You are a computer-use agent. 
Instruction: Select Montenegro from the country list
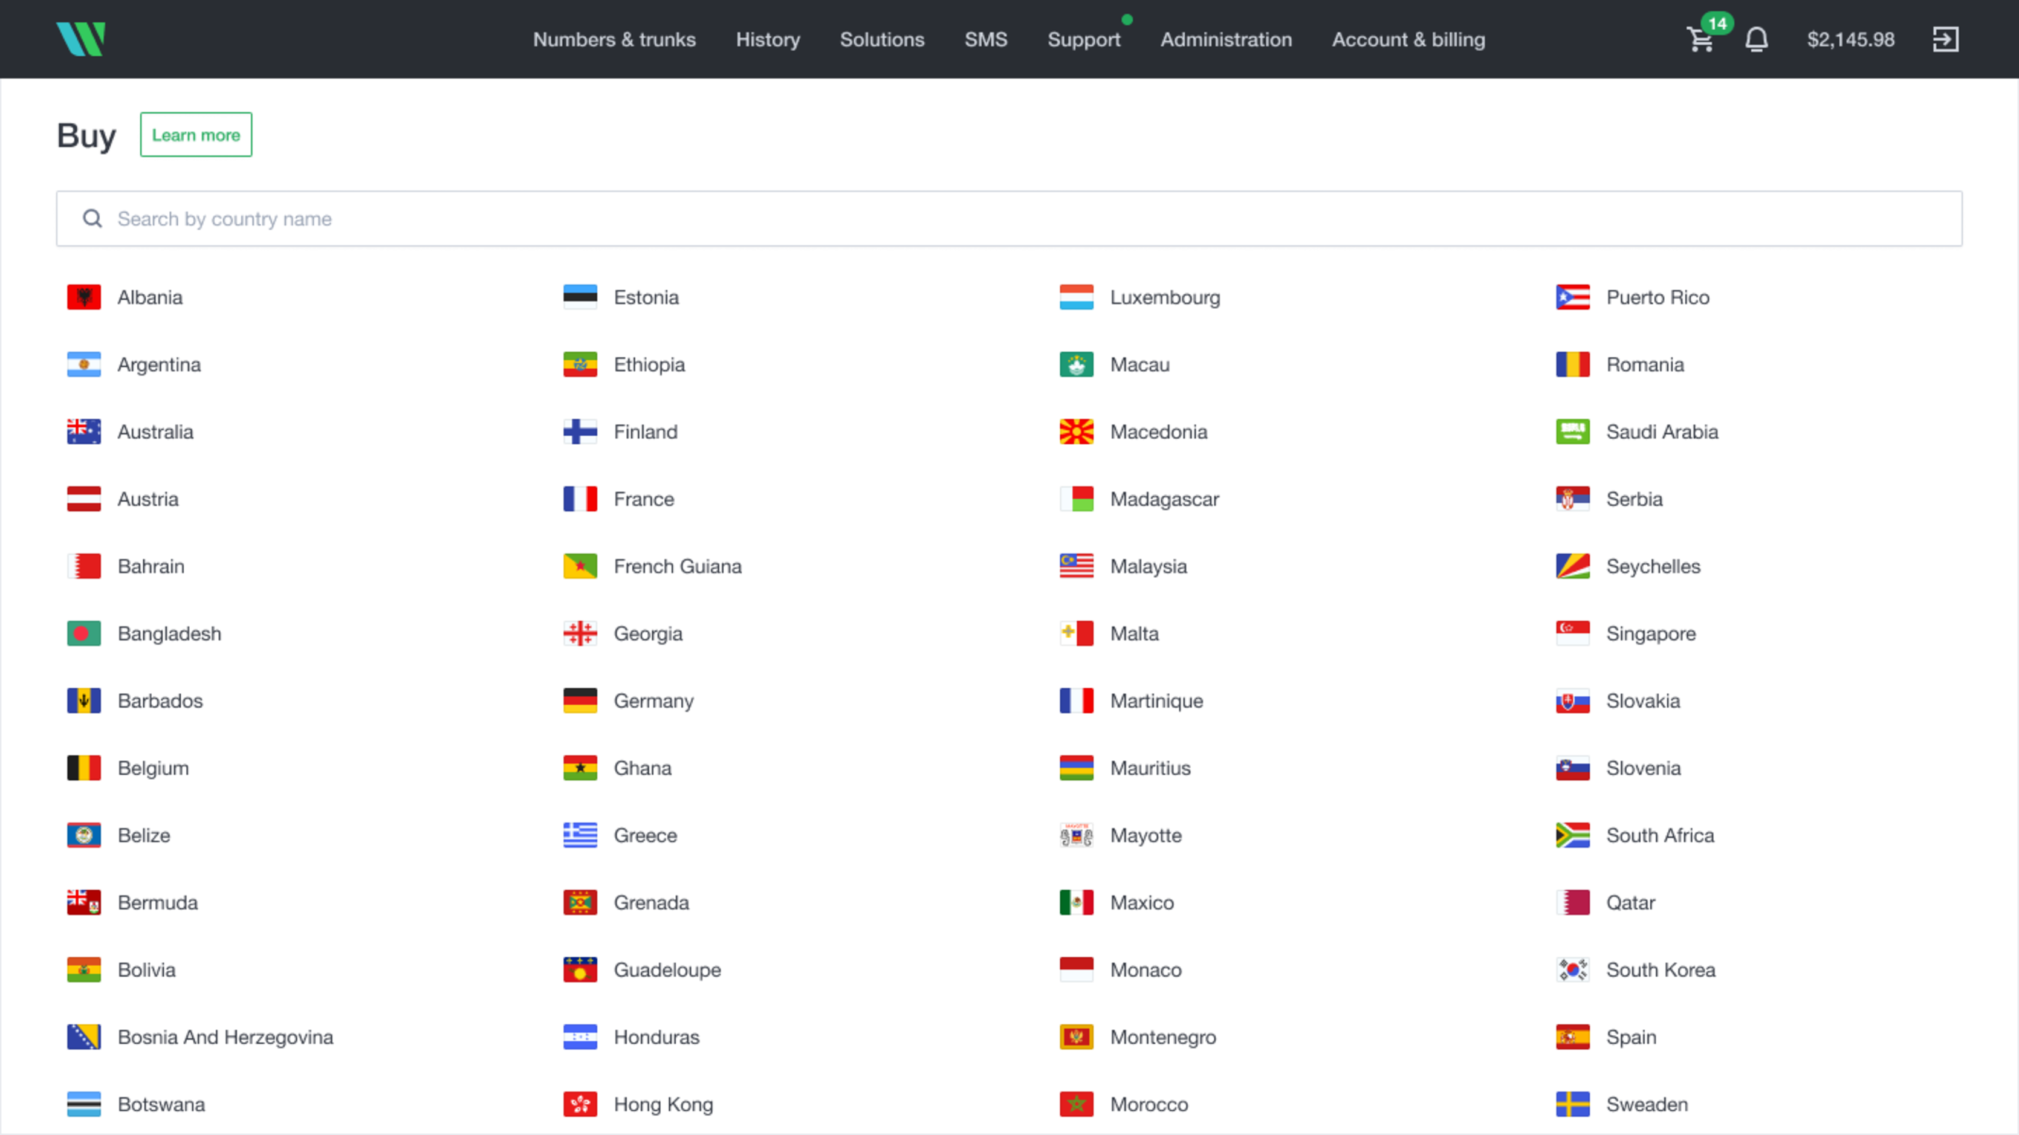point(1163,1037)
